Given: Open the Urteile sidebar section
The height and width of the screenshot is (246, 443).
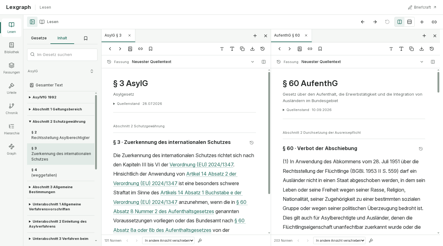Looking at the screenshot, I should click(x=11, y=89).
